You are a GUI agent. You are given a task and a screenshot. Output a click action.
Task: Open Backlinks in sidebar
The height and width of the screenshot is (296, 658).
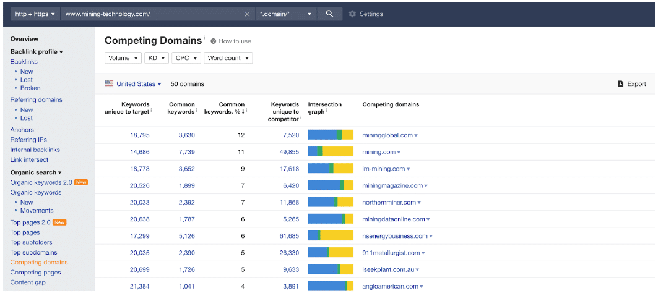(24, 62)
